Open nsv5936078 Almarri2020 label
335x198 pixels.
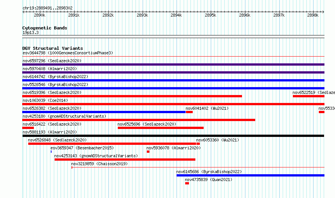(x=174, y=148)
